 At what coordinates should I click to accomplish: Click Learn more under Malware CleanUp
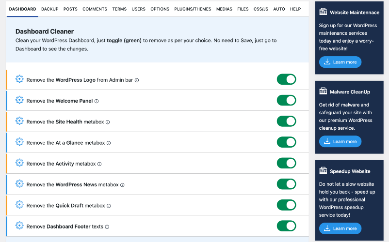(340, 141)
